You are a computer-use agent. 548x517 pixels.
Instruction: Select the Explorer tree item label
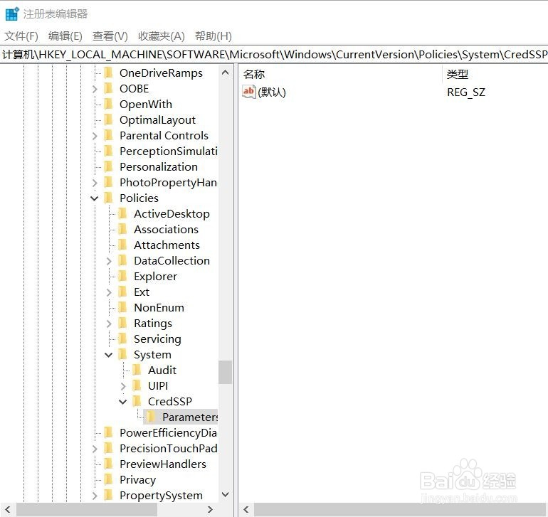pyautogui.click(x=156, y=277)
